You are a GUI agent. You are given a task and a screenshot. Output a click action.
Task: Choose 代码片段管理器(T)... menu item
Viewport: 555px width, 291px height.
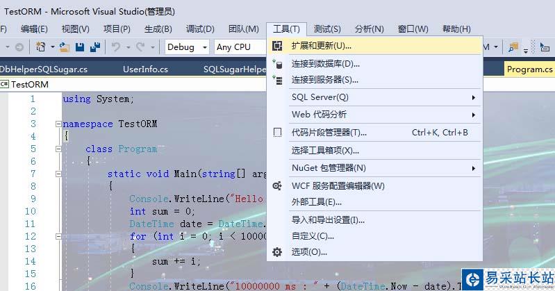click(x=375, y=133)
